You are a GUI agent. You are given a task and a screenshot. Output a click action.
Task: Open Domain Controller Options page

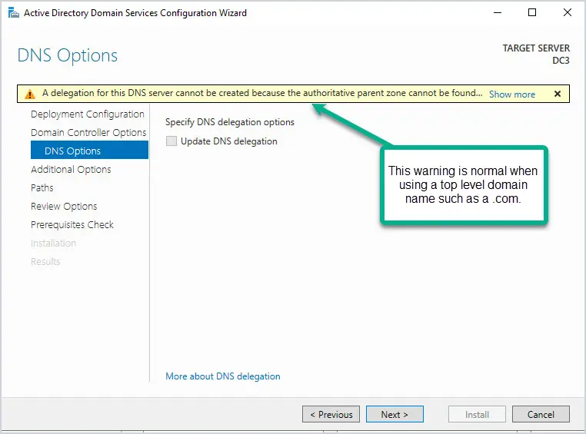(x=88, y=132)
